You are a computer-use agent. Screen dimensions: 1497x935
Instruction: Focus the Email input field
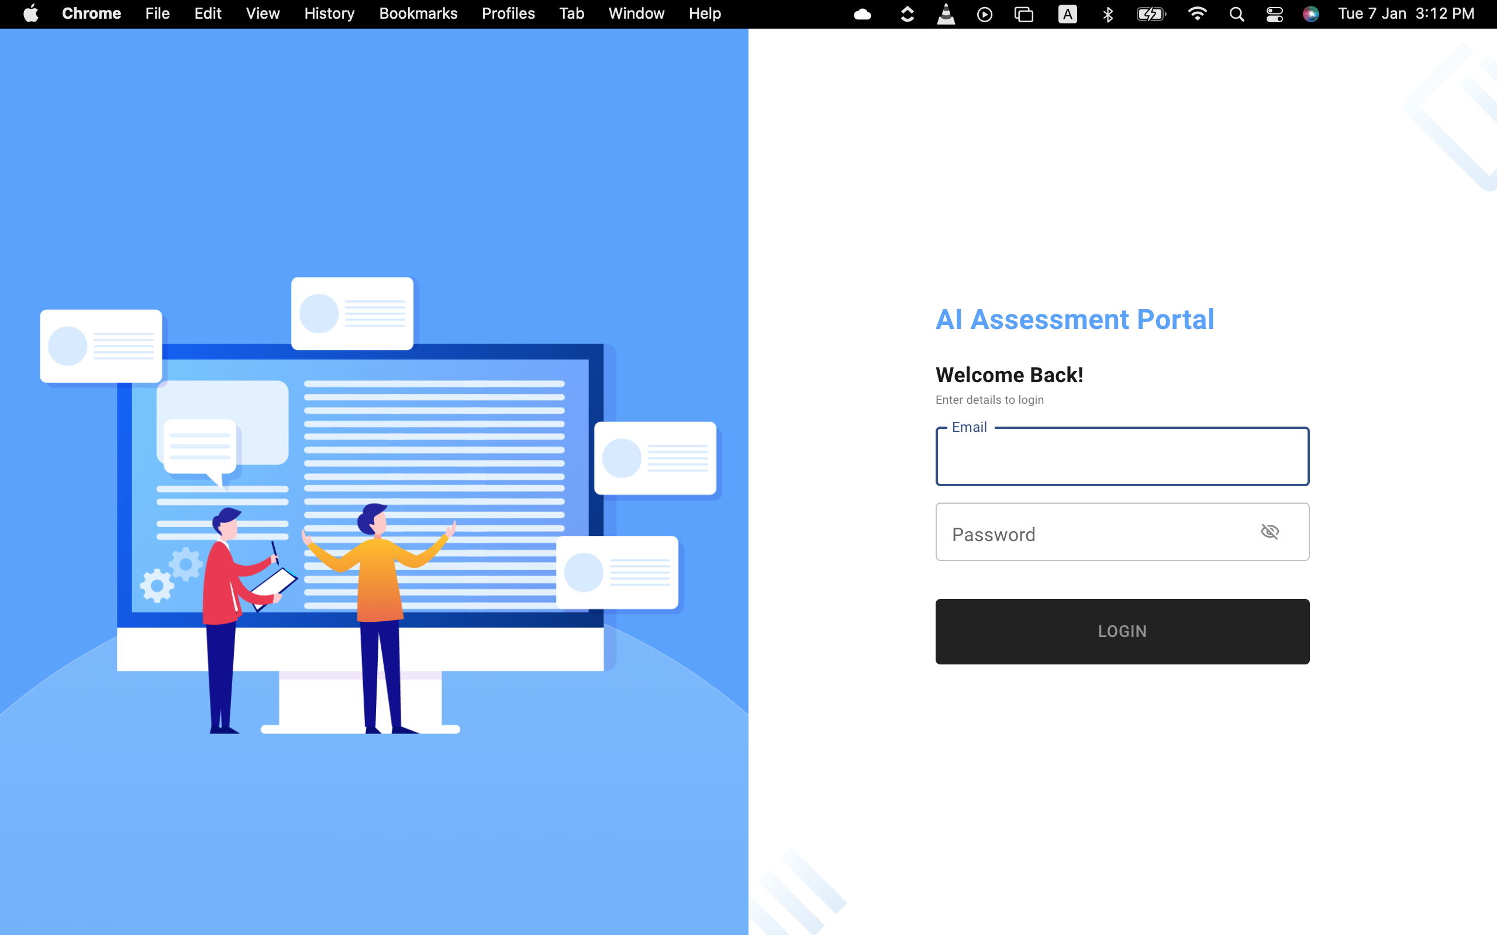1122,458
